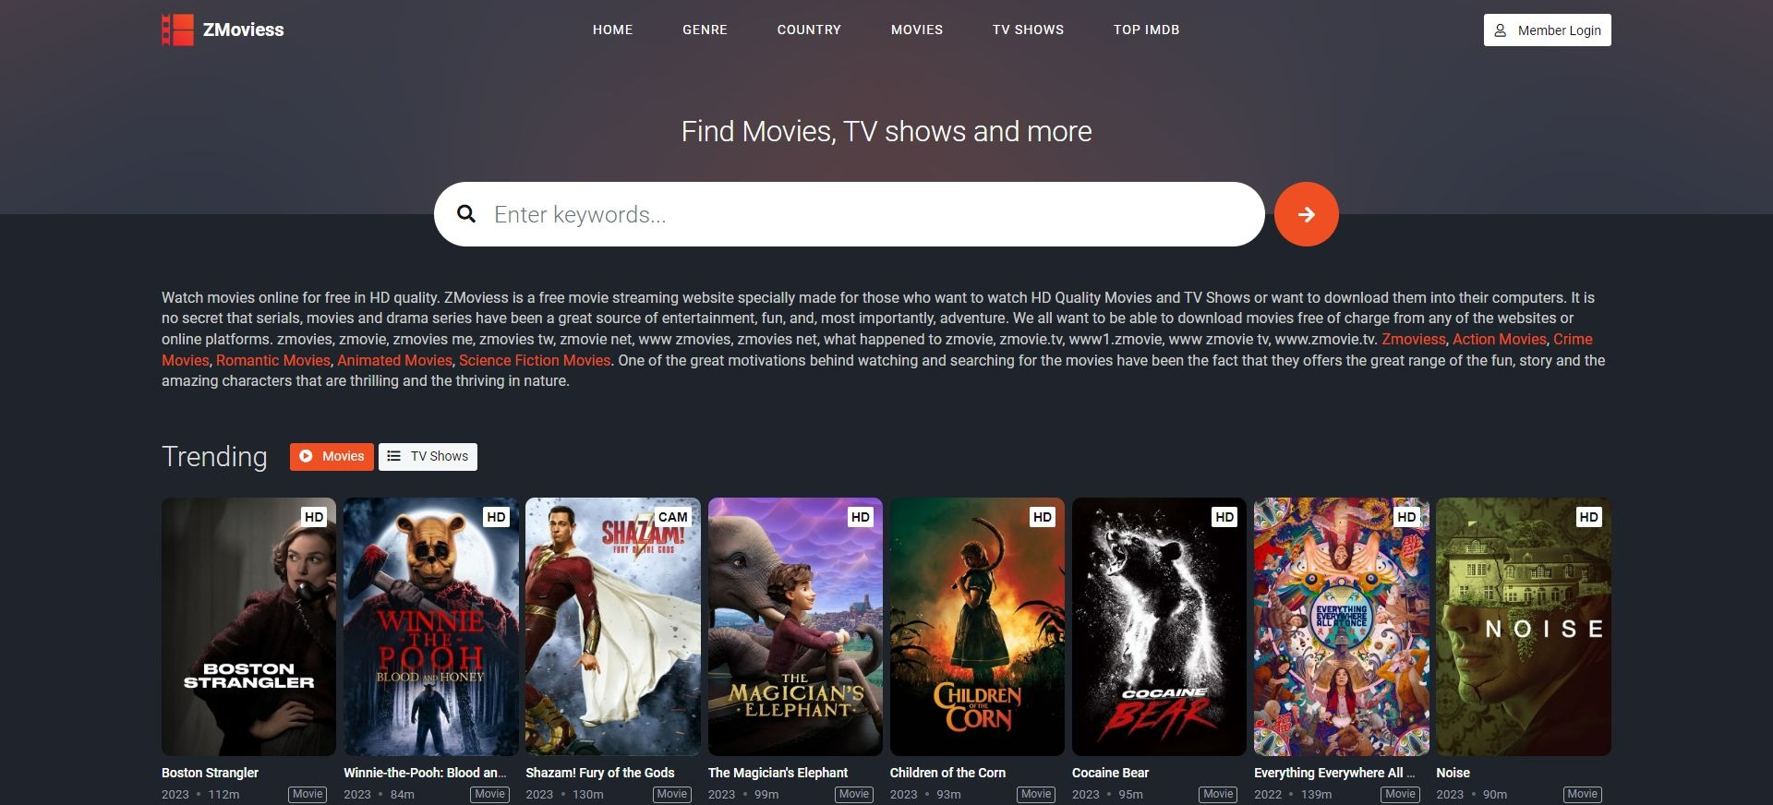
Task: Click the user icon in Member Login
Action: click(x=1501, y=30)
